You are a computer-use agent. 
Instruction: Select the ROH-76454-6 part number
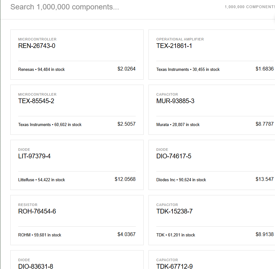37,211
